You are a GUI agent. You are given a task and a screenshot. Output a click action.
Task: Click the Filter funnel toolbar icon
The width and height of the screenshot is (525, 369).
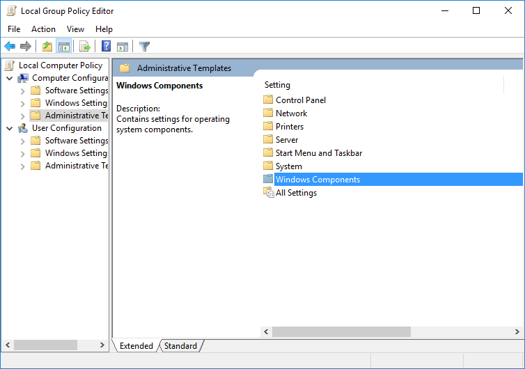click(x=144, y=46)
